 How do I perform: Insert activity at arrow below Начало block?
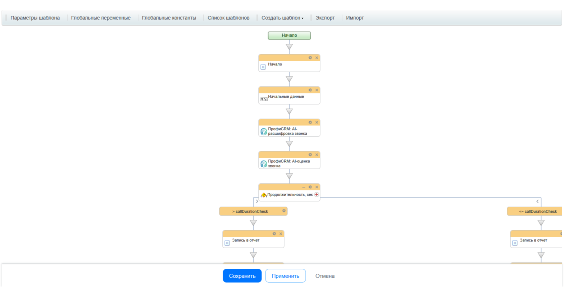tap(289, 79)
